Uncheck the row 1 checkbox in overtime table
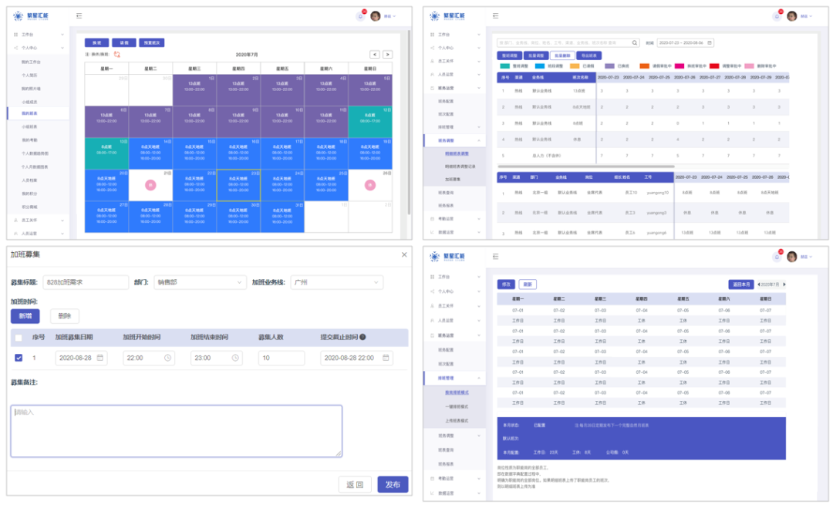833x505 pixels. [x=19, y=358]
